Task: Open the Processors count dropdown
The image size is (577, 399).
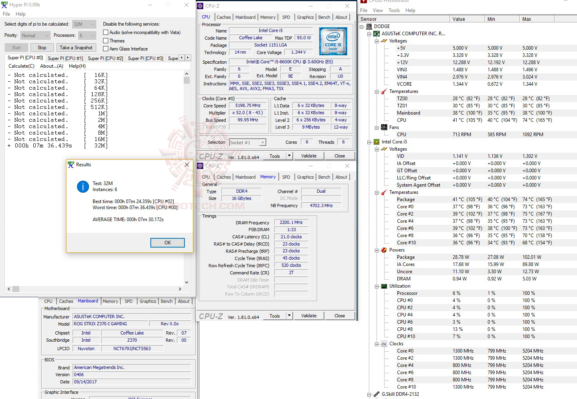Action: pos(87,36)
